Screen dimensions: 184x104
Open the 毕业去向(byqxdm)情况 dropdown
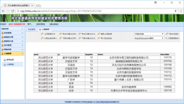click(x=149, y=38)
